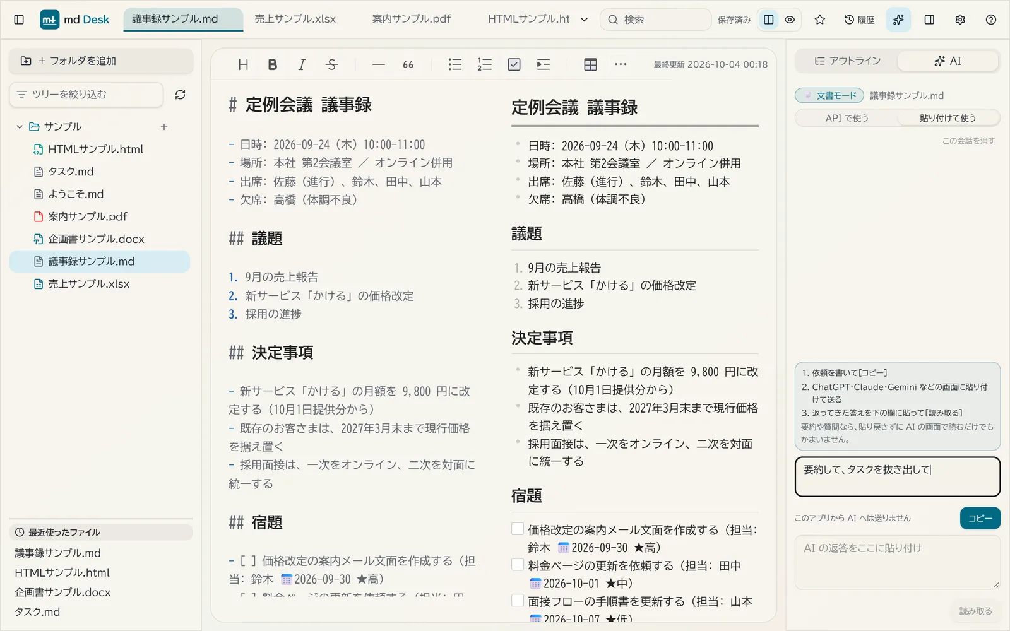Switch to 売上サンプル.xlsx tab
Viewport: 1010px width, 631px height.
(x=295, y=20)
